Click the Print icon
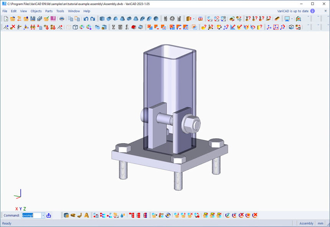 tap(62, 19)
